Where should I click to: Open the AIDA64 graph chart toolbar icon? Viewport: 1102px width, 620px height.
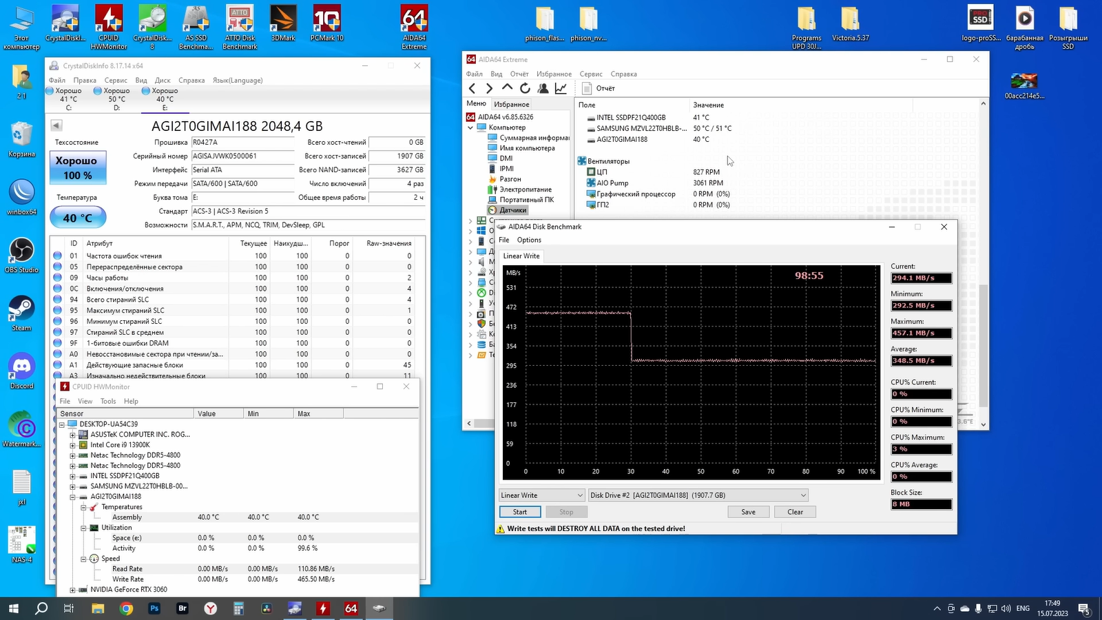[x=561, y=88]
